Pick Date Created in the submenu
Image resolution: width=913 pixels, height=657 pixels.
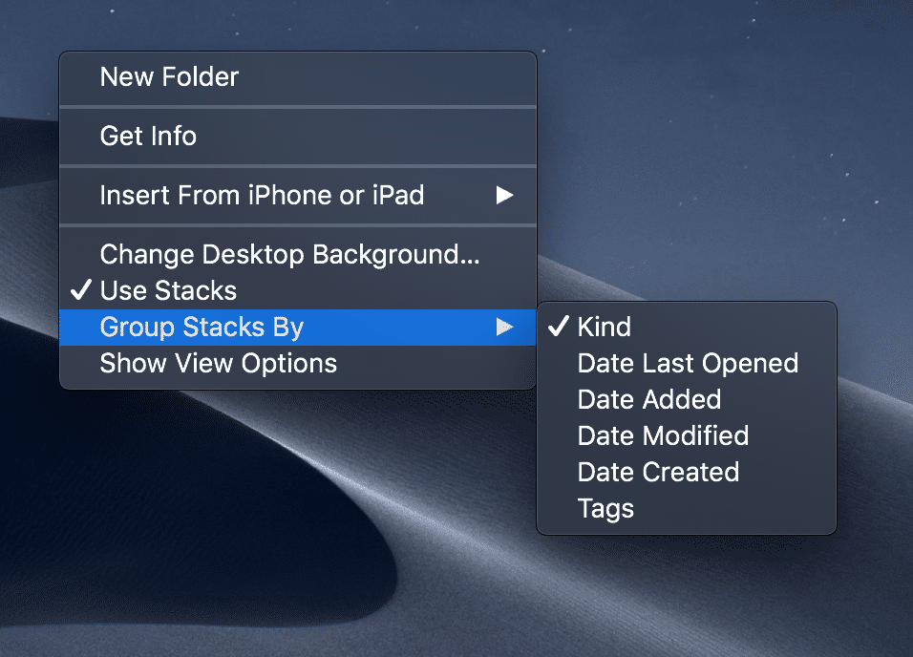tap(658, 473)
